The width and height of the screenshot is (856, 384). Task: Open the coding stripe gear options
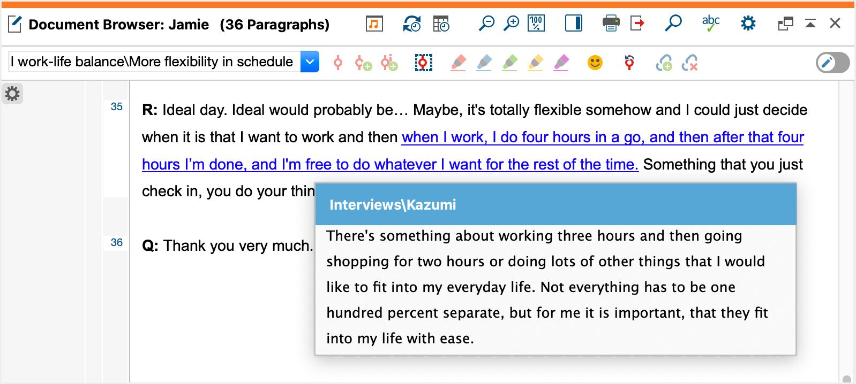(x=12, y=94)
